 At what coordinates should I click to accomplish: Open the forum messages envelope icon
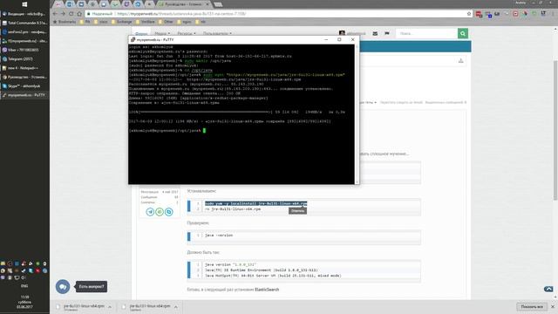point(375,33)
